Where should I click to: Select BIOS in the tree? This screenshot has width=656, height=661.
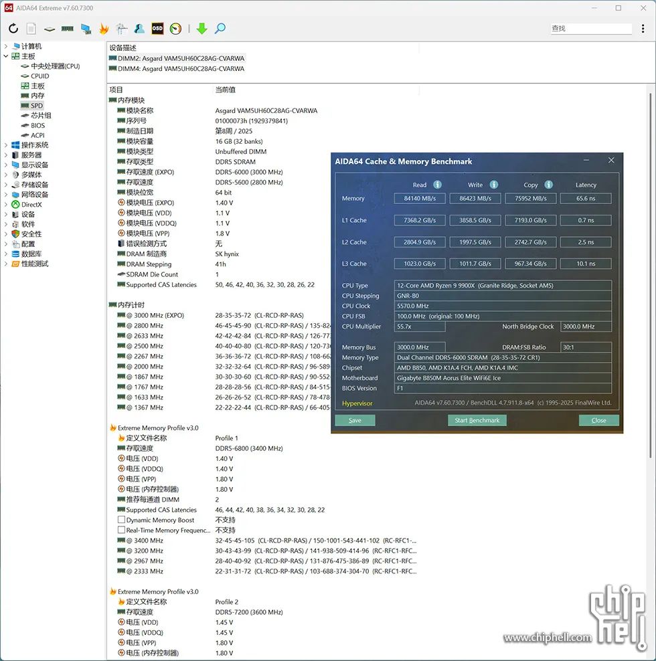[x=33, y=125]
